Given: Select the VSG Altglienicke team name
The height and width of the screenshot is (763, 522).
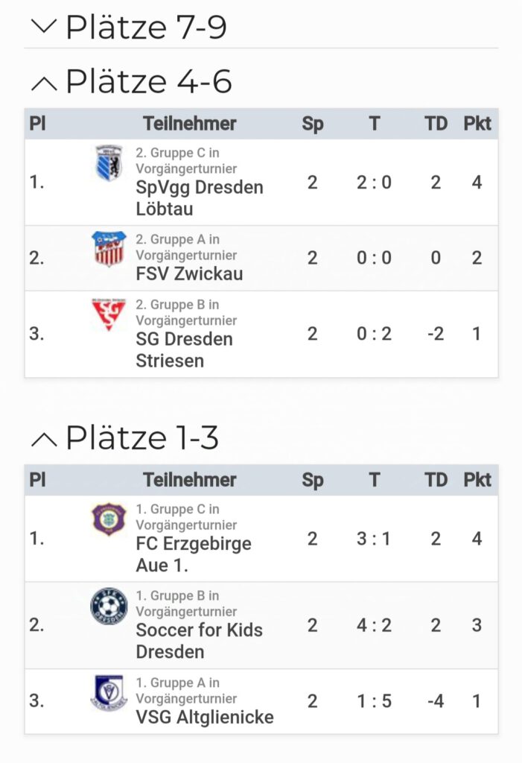Looking at the screenshot, I should coord(205,718).
